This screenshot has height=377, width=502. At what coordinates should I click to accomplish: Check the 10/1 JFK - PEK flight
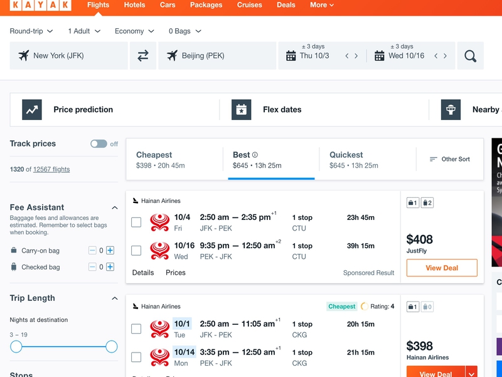coord(136,329)
